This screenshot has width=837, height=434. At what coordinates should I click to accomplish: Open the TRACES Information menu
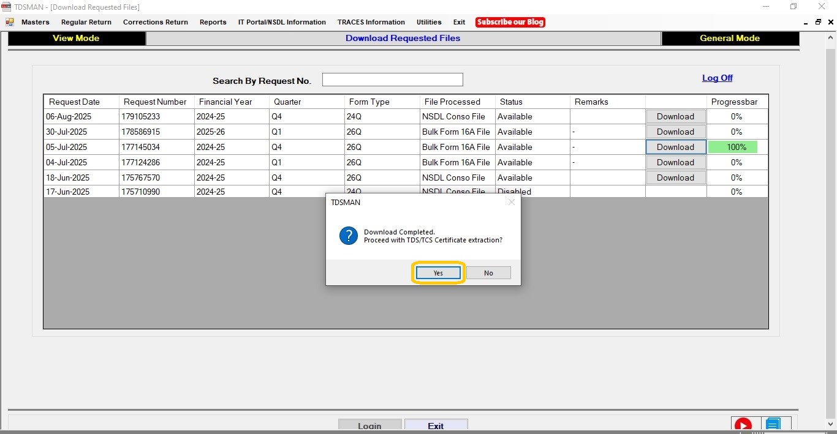click(x=371, y=22)
